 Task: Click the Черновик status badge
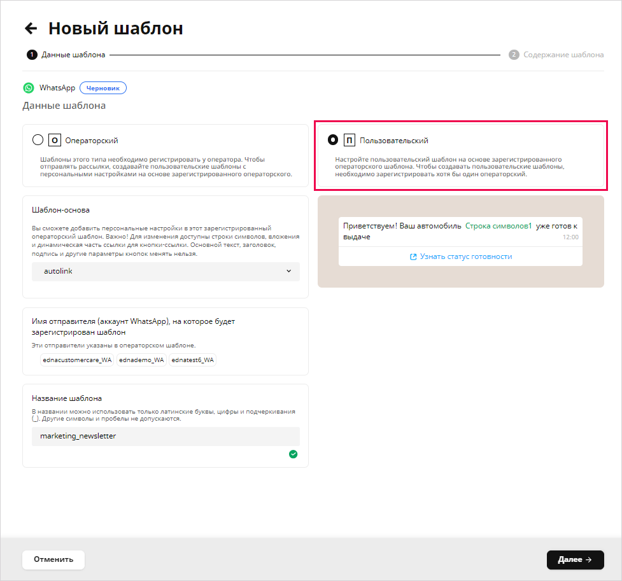pyautogui.click(x=103, y=88)
